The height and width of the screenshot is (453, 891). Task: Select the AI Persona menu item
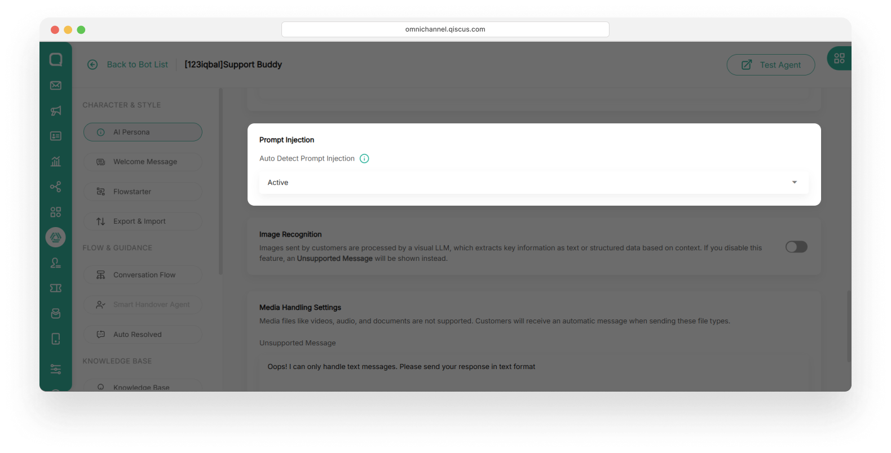point(143,132)
